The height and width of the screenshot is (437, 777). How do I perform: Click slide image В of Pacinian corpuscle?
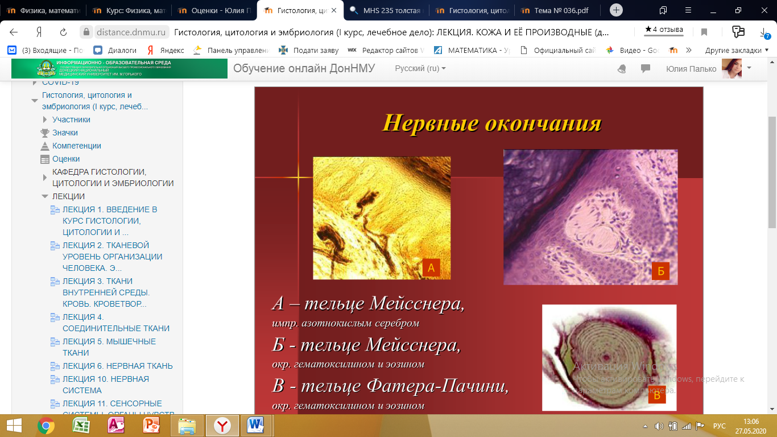pyautogui.click(x=609, y=357)
